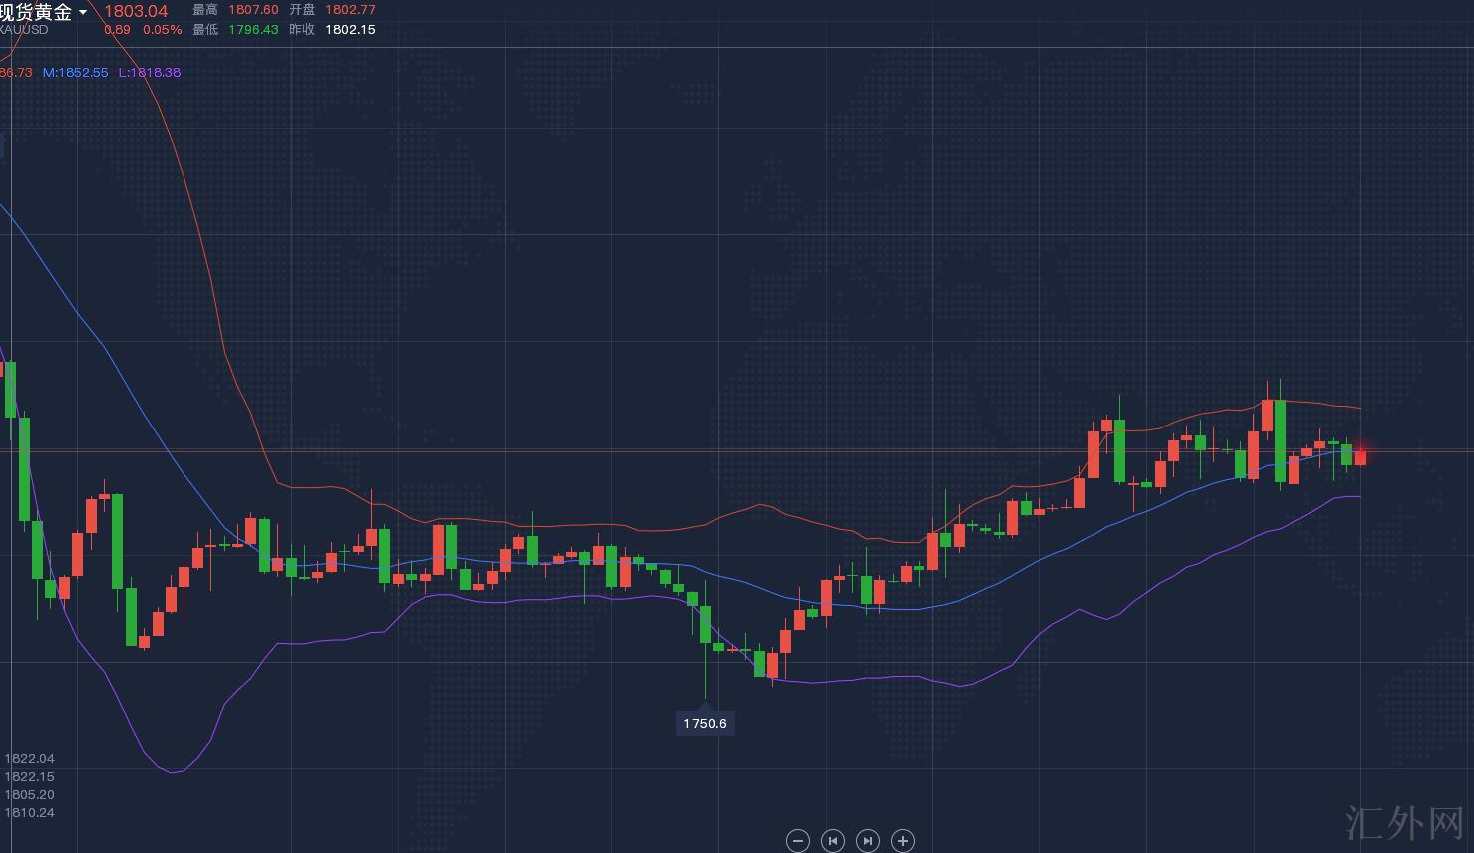Image resolution: width=1474 pixels, height=853 pixels.
Task: Click the current price 1803.04
Action: pyautogui.click(x=136, y=11)
